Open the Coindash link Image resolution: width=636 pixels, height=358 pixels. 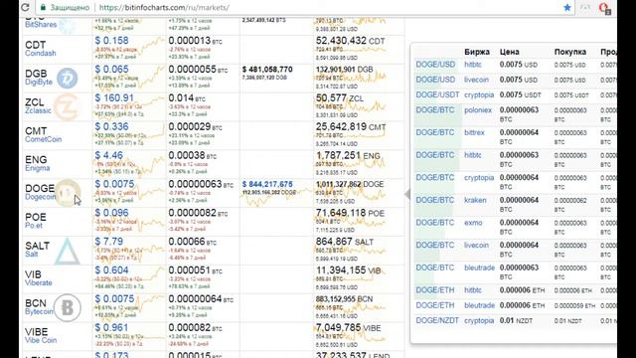coord(41,53)
